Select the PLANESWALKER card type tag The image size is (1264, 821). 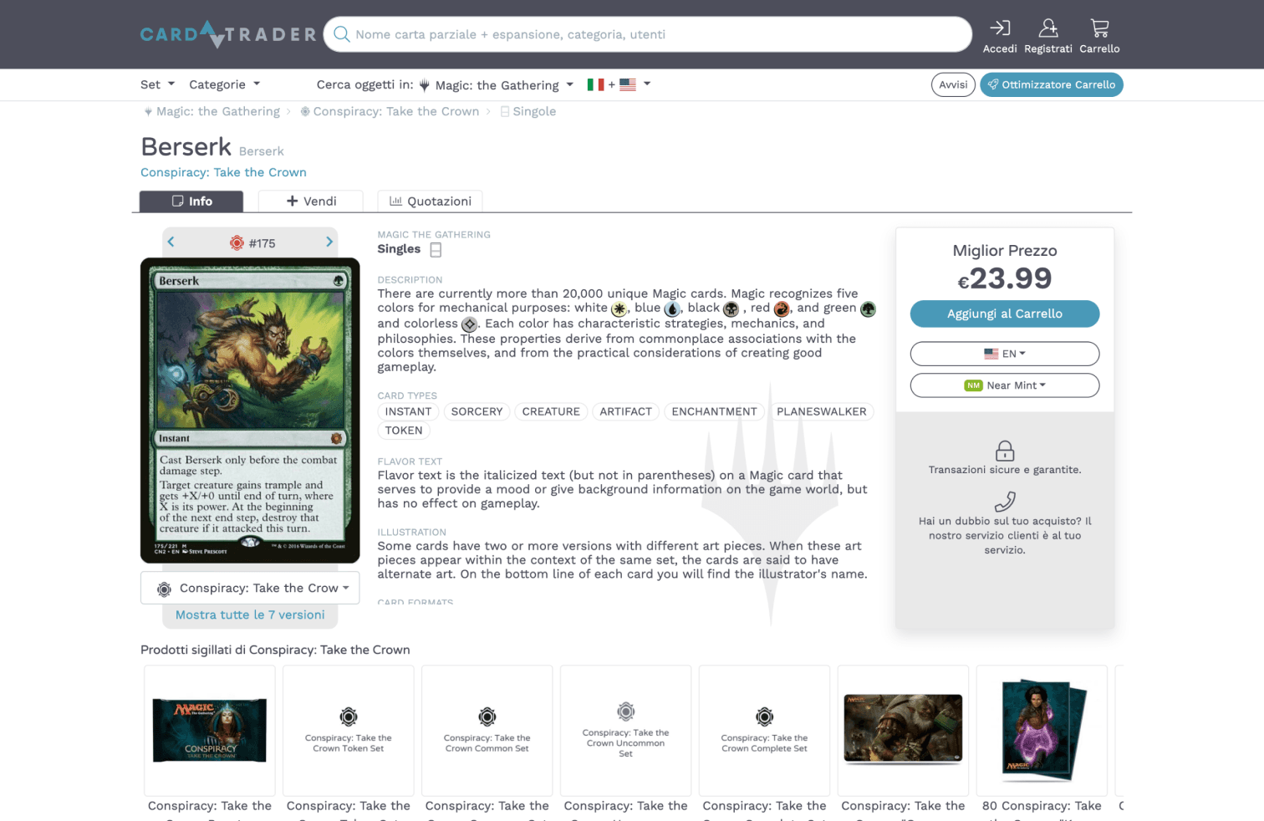point(821,411)
